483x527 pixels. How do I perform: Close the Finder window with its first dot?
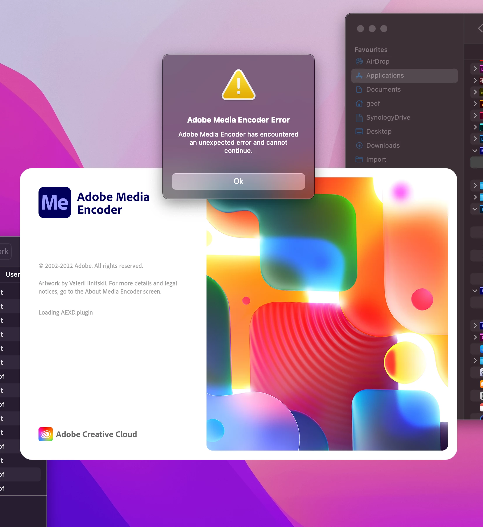click(x=360, y=29)
